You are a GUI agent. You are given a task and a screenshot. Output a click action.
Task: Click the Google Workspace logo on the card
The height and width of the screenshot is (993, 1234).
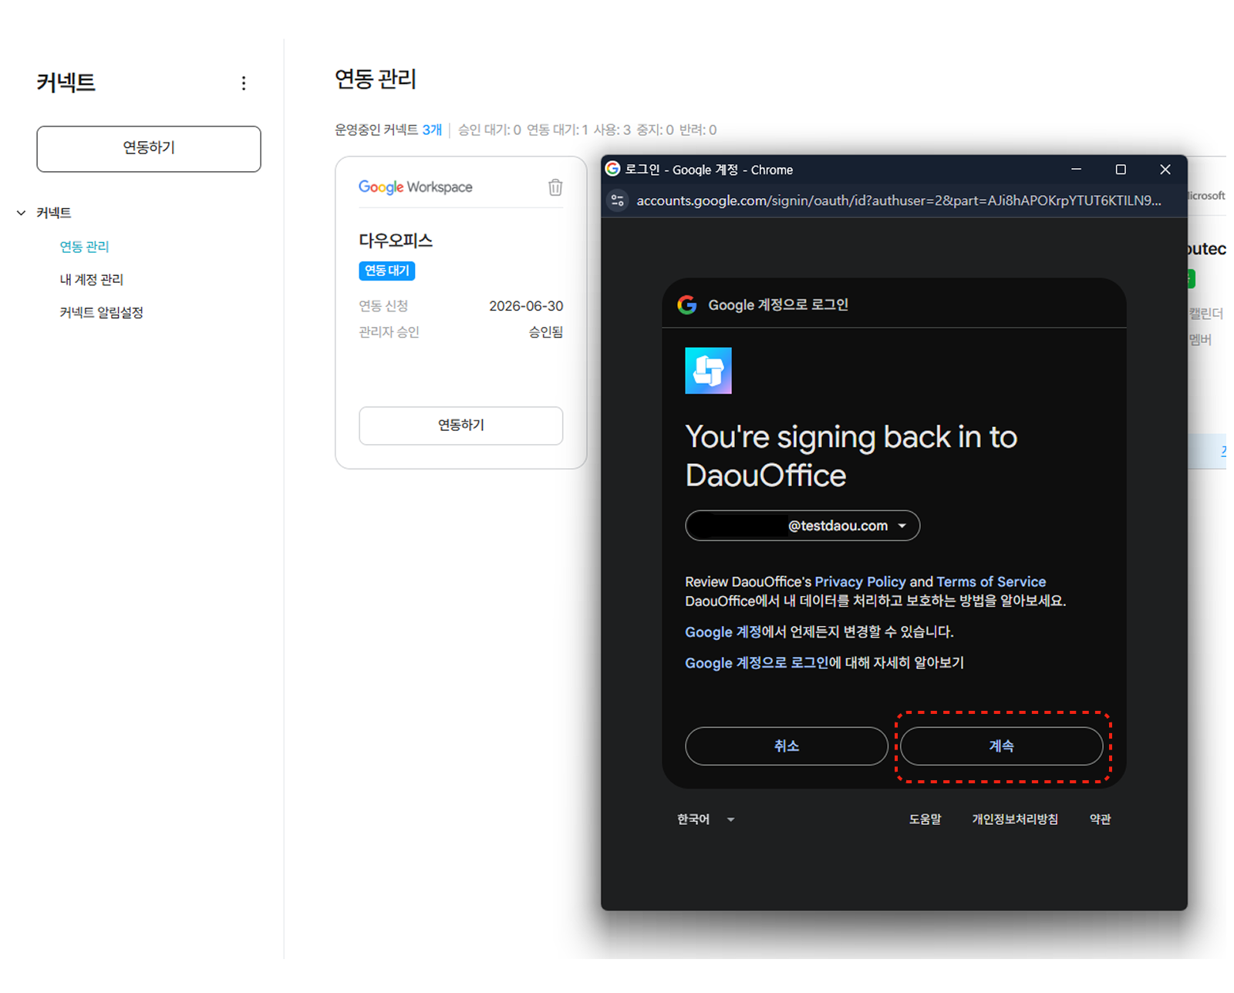[x=415, y=187]
